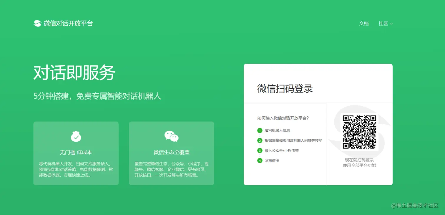Click the step 4 green circle icon
The image size is (445, 215).
tap(260, 161)
